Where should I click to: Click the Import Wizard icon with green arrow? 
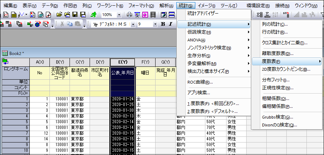tap(30, 24)
